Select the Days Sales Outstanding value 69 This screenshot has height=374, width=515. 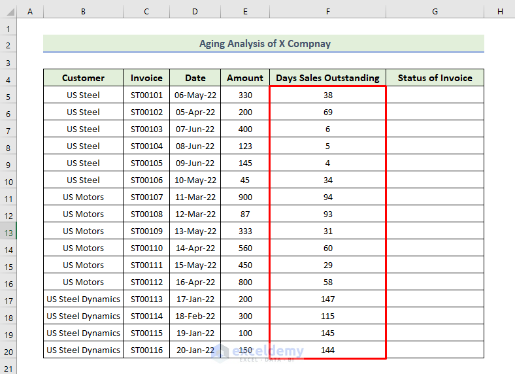pos(327,112)
